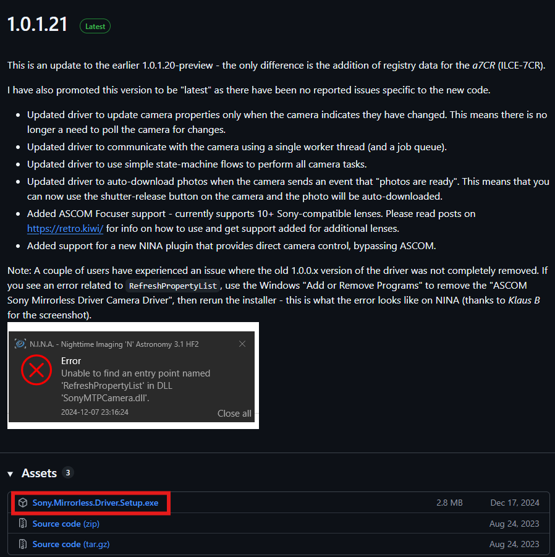Click the Dec 17, 2024 date
The image size is (555, 557).
pyautogui.click(x=515, y=503)
